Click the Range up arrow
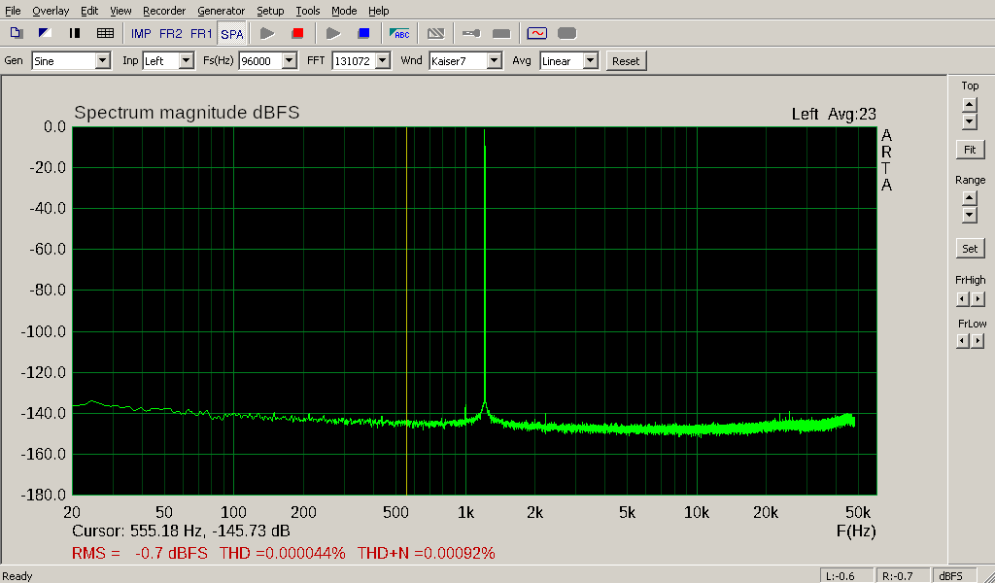This screenshot has width=995, height=583. point(969,198)
